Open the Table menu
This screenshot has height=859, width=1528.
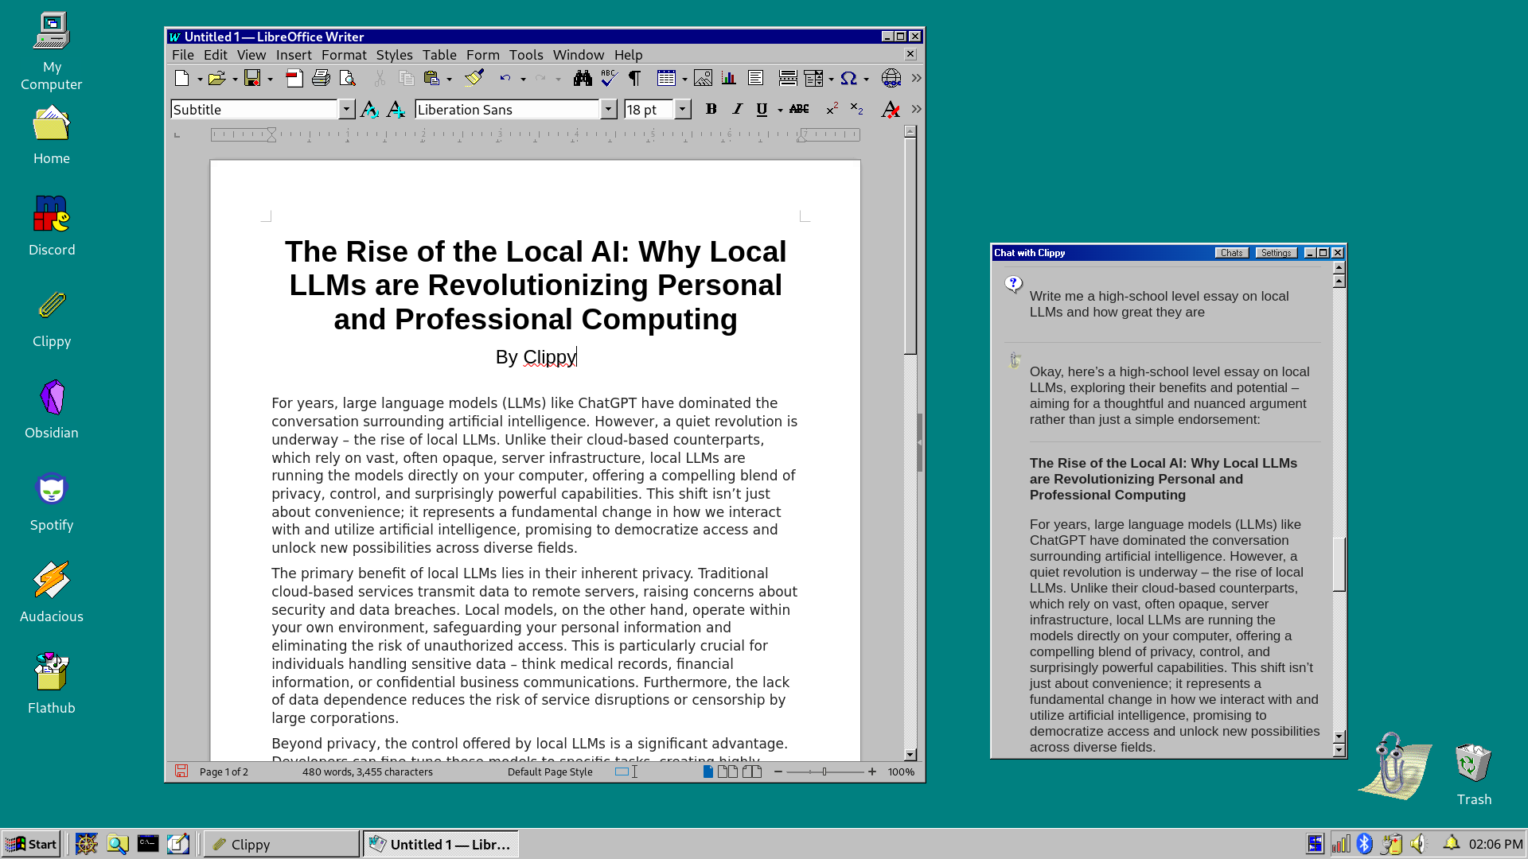(x=439, y=55)
